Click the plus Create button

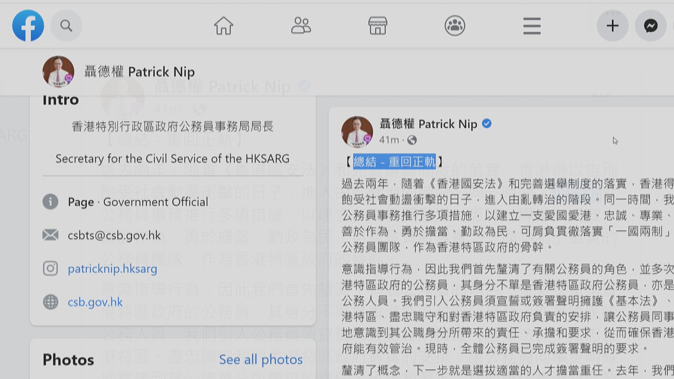click(613, 26)
